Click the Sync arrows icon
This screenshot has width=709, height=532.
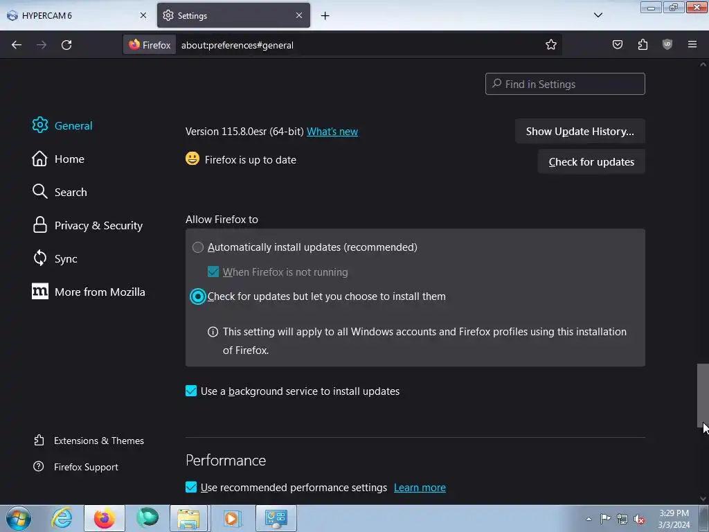(x=39, y=258)
